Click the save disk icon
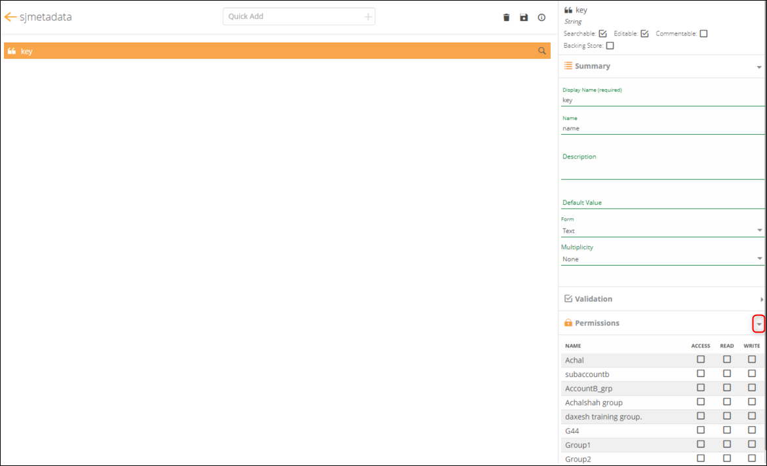The image size is (767, 466). coord(524,18)
